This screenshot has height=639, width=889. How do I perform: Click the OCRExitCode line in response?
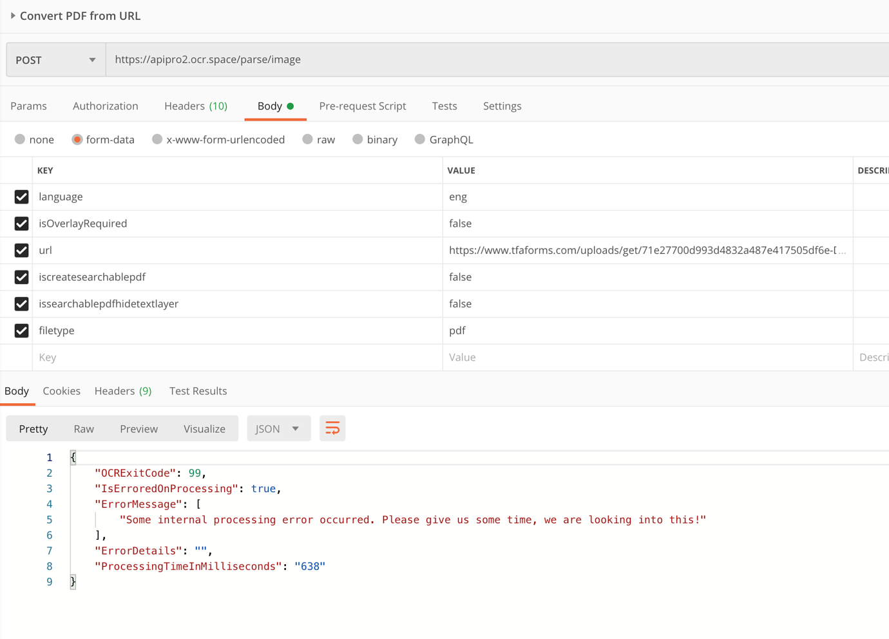click(x=150, y=473)
